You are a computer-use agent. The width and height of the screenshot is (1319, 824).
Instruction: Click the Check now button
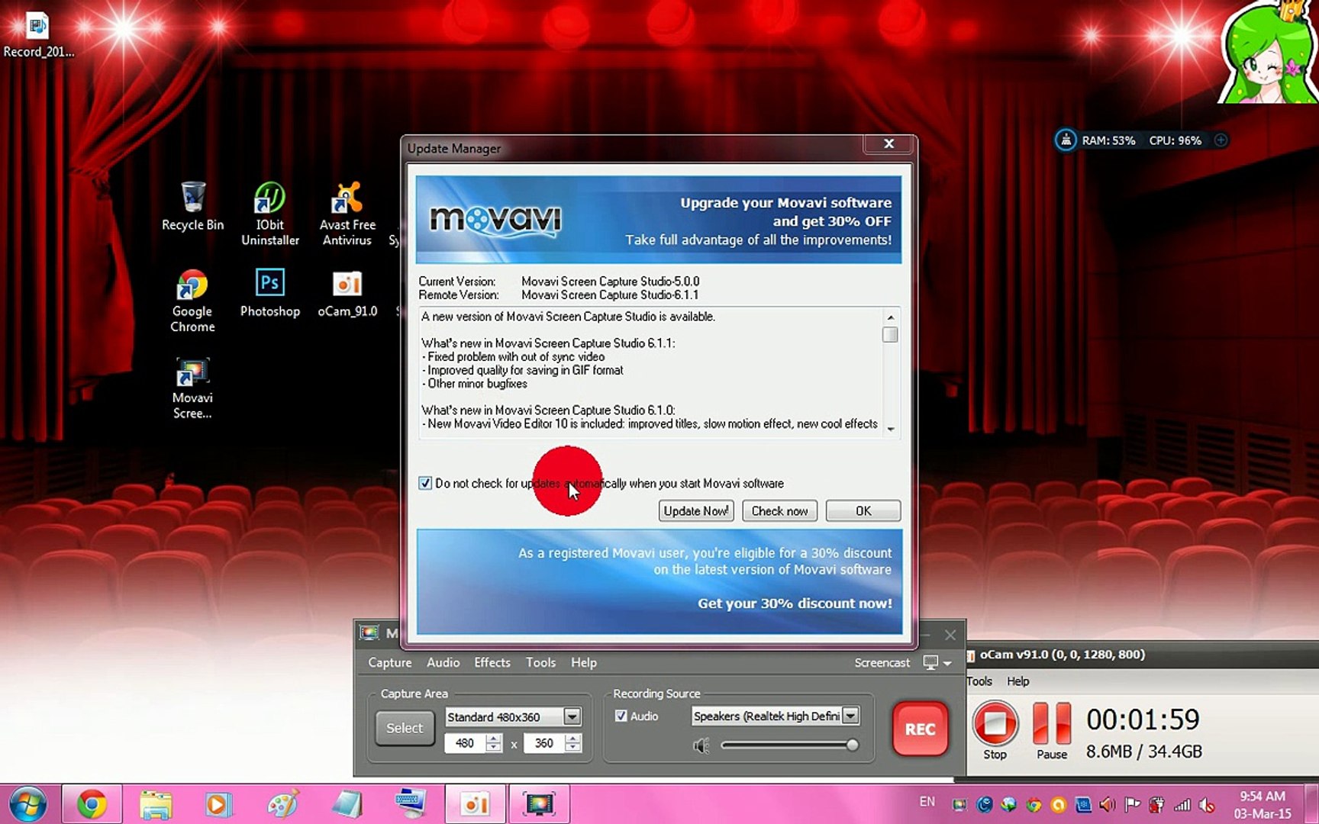tap(779, 510)
